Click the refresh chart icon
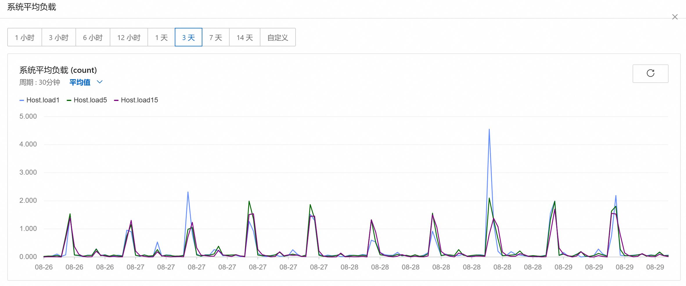Viewport: 686px width, 286px height. (x=650, y=73)
